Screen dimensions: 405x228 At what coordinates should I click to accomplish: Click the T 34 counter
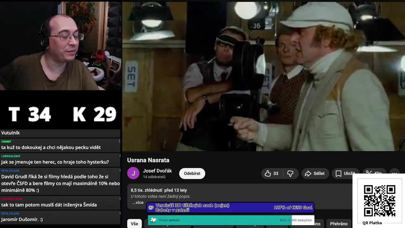tap(29, 114)
